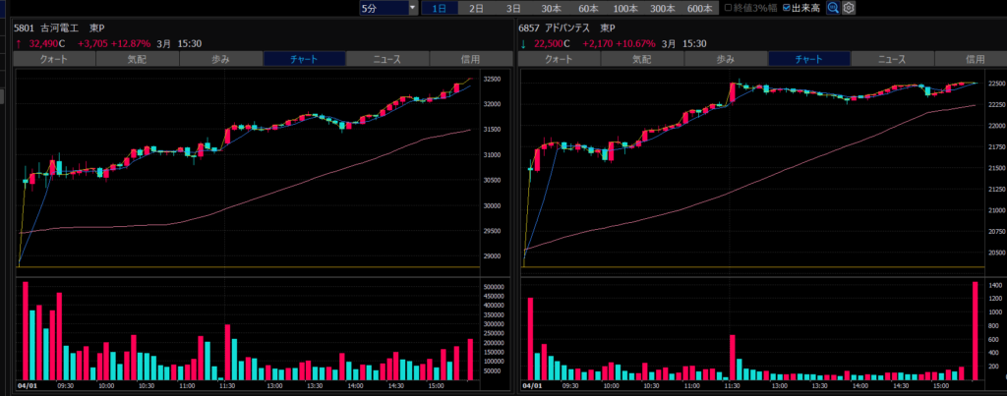This screenshot has width=1007, height=396.
Task: Switch period to 2日
Action: (476, 8)
